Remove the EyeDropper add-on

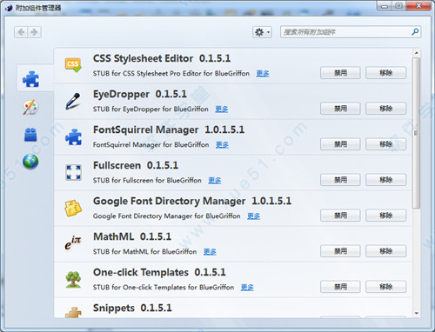pos(385,109)
